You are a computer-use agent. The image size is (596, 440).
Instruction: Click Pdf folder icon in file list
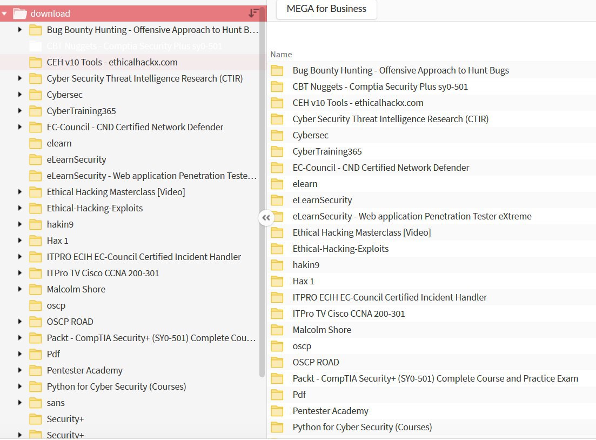point(277,395)
